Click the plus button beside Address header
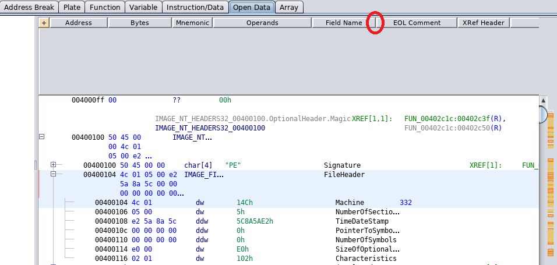This screenshot has width=557, height=265. (x=44, y=23)
